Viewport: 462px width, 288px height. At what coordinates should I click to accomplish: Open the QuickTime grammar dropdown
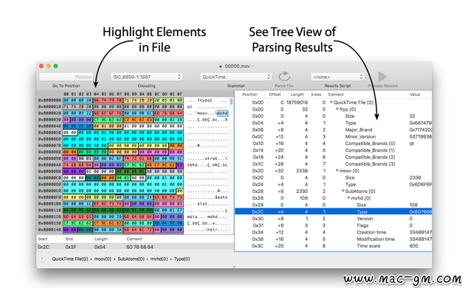(235, 77)
